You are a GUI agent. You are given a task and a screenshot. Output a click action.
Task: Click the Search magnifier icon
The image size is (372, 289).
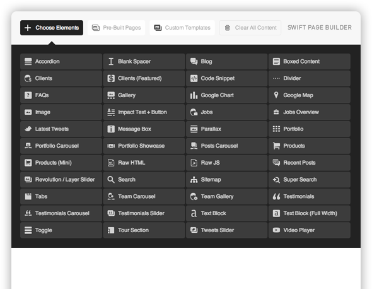[x=111, y=180]
